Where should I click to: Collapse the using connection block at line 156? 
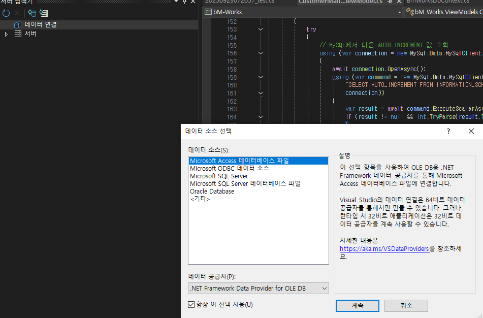coord(261,53)
